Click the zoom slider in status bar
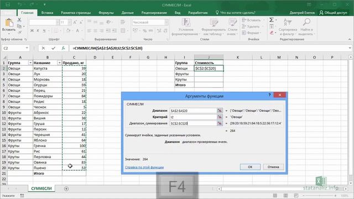The image size is (354, 199). 320,196
